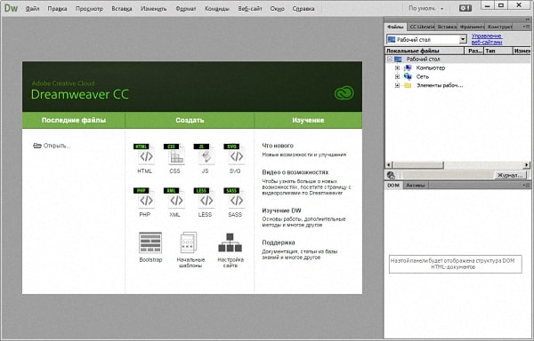Click the Управление веб-сайтами link
The image size is (534, 341).
coord(487,39)
